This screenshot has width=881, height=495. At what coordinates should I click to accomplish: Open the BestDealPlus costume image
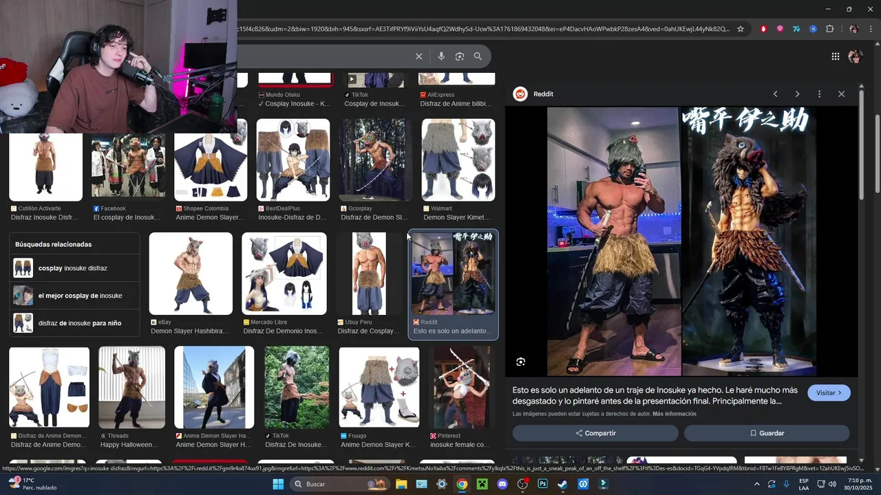tap(293, 160)
